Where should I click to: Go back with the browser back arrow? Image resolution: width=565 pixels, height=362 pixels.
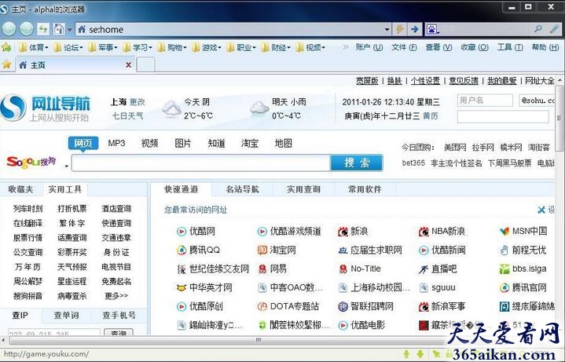pos(9,29)
